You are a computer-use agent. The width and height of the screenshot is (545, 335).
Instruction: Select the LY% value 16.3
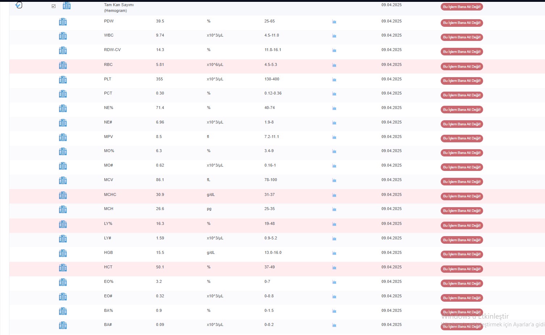point(160,223)
